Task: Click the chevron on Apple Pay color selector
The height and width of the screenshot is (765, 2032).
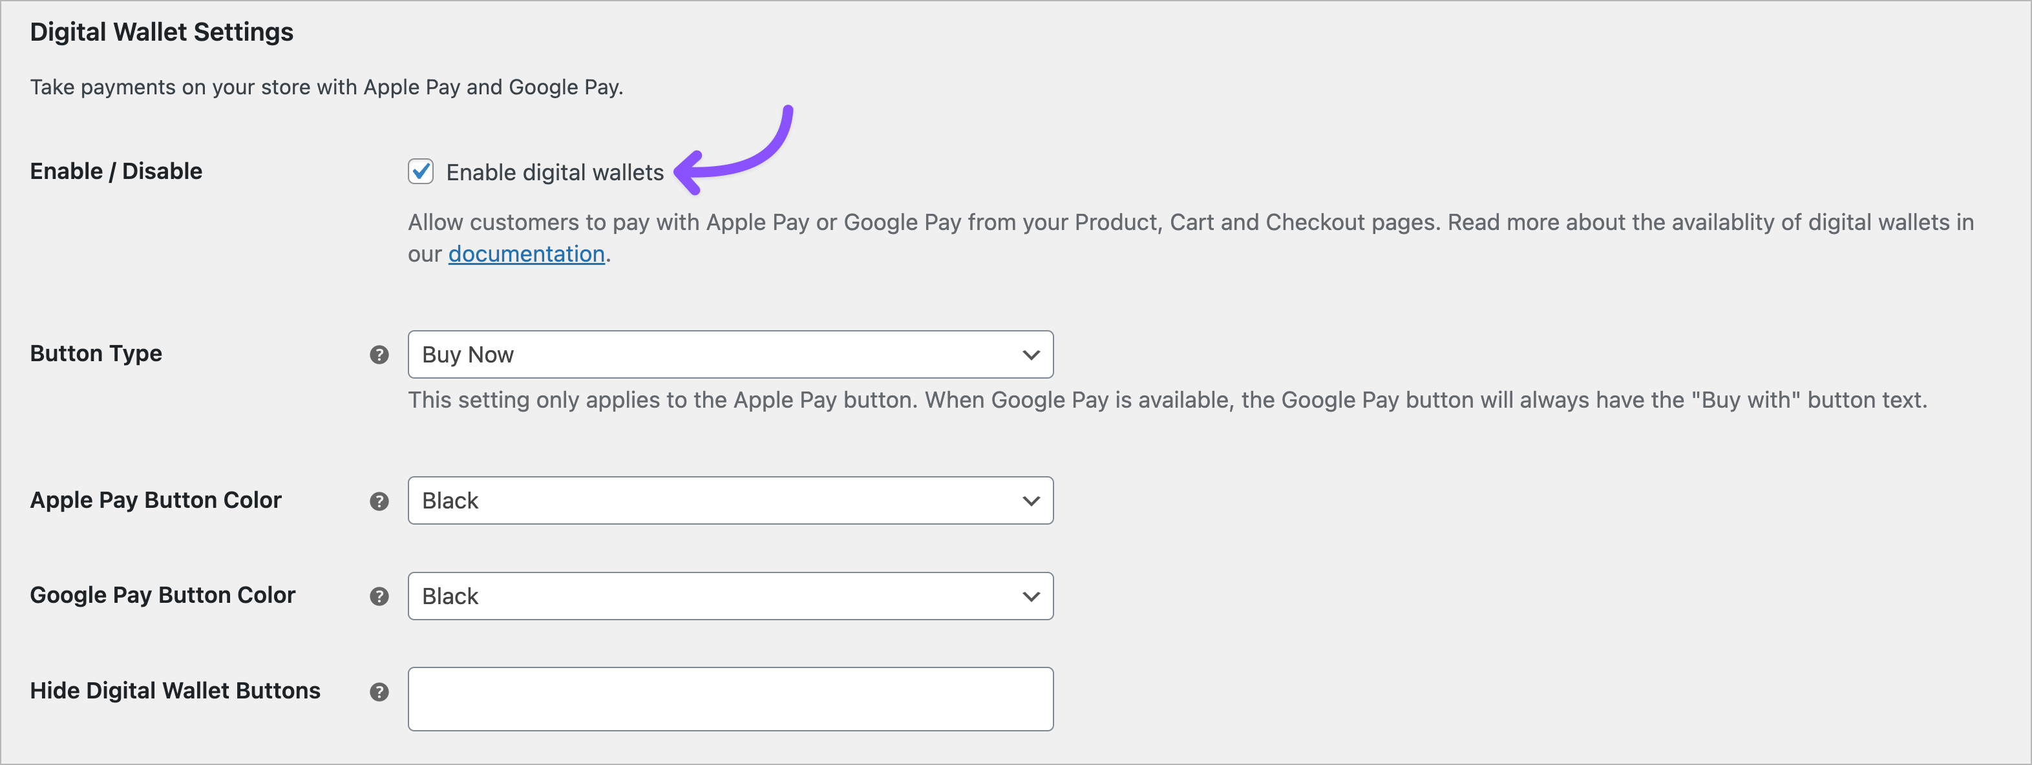Action: click(1030, 500)
